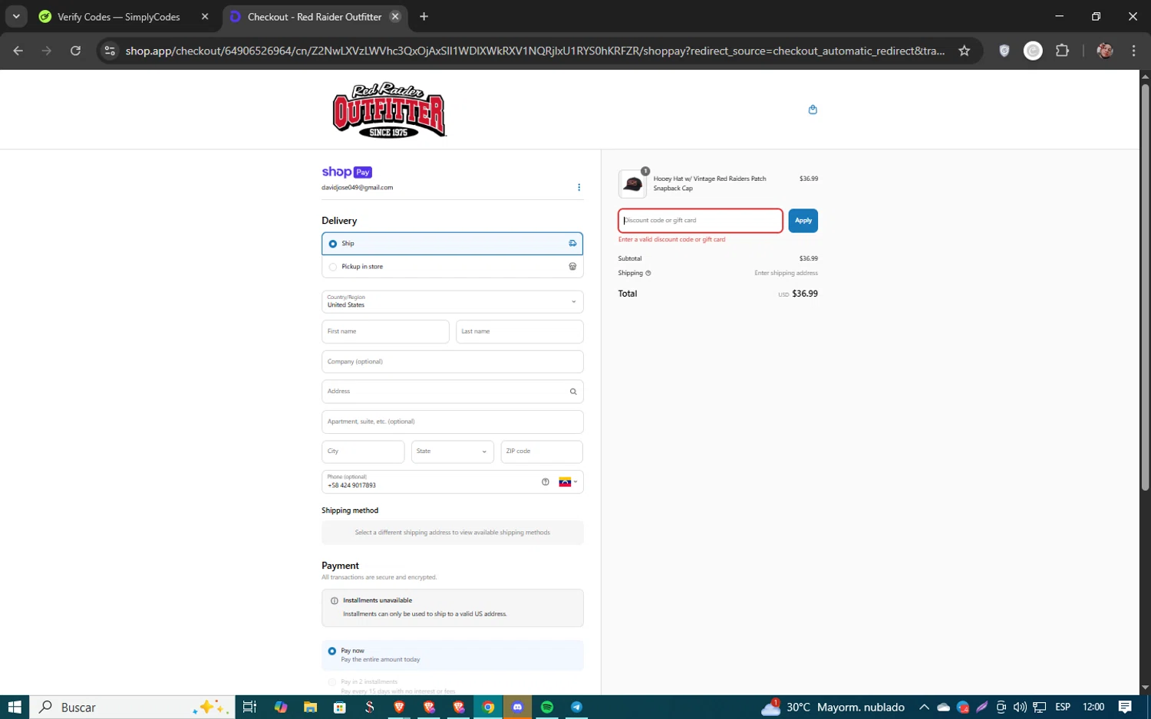
Task: Click the Hooey Hat product thumbnail
Action: pos(633,184)
